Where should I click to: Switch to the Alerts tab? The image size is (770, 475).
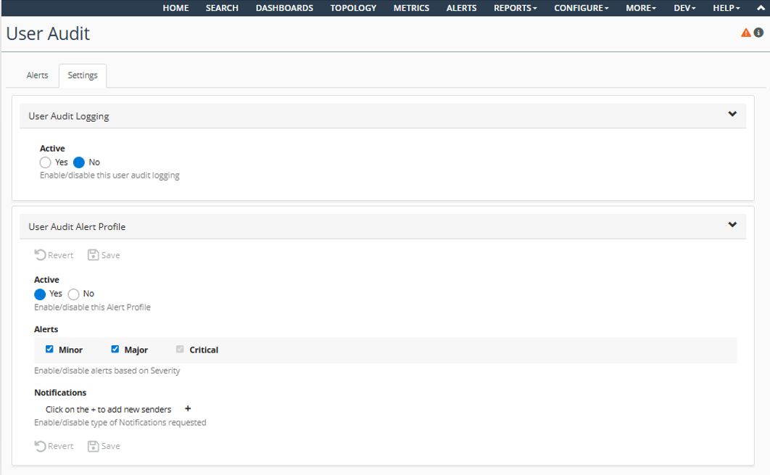coord(38,75)
